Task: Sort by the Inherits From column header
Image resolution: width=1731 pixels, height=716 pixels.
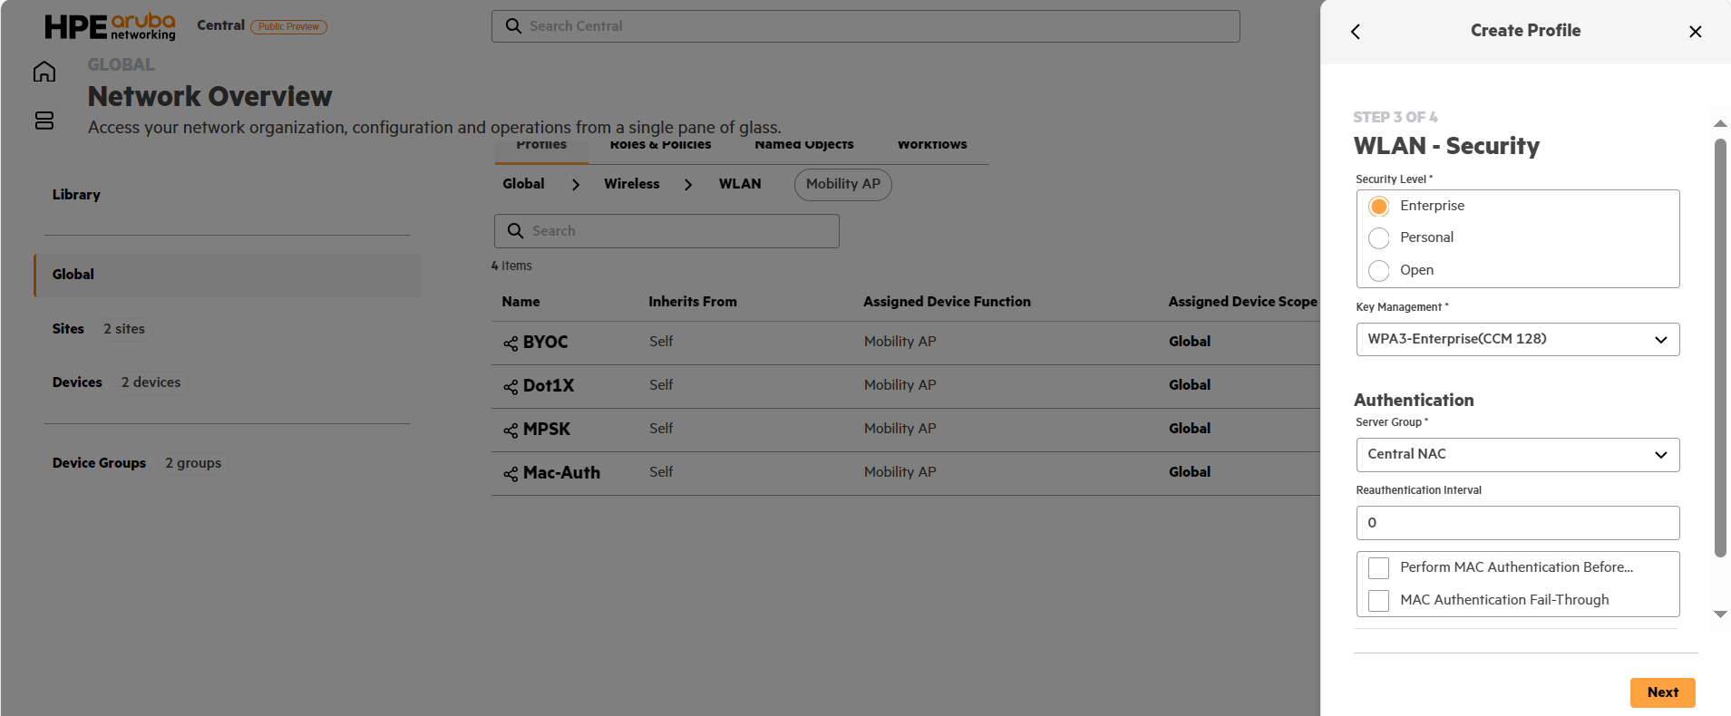Action: tap(693, 302)
